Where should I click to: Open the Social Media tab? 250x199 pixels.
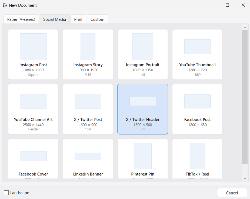point(55,19)
